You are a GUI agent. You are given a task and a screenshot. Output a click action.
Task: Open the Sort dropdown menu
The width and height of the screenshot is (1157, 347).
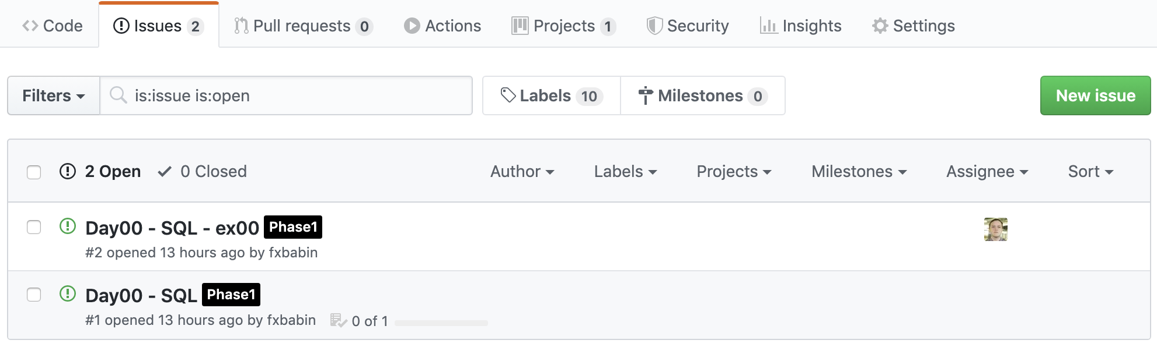(x=1090, y=172)
